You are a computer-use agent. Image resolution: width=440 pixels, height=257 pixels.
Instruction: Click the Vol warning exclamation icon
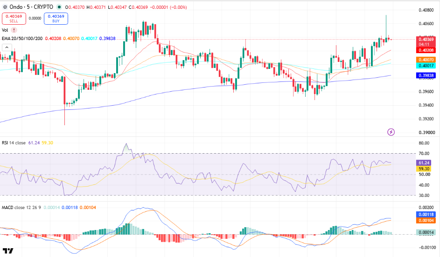pos(14,30)
